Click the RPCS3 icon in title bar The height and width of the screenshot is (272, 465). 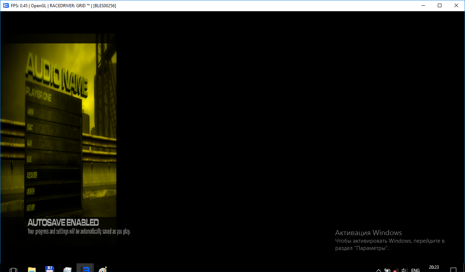[6, 5]
